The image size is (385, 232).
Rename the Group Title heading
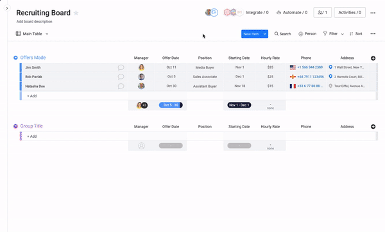31,126
